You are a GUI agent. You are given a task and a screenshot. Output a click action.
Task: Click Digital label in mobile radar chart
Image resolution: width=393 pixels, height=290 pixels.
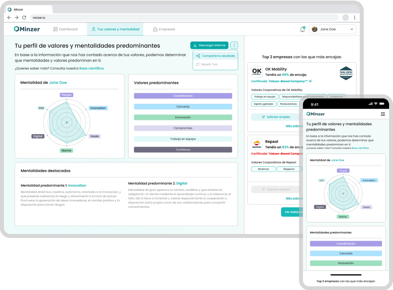pos(320,207)
